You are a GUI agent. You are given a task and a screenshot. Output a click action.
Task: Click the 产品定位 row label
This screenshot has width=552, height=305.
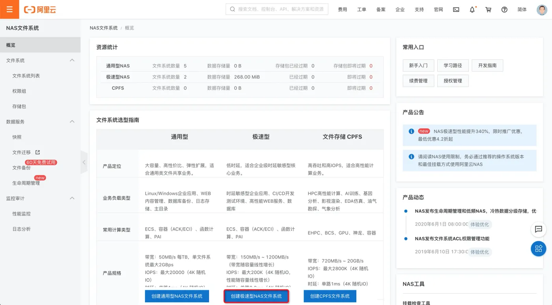point(112,166)
